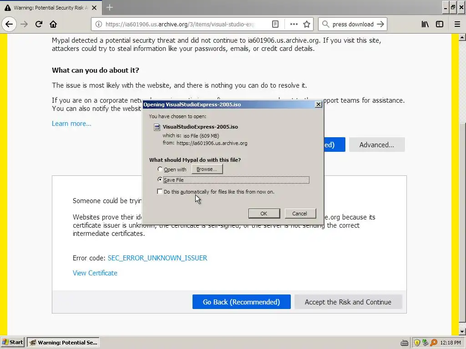This screenshot has height=349, width=466.
Task: Toggle Reader View icon
Action: pos(275,24)
